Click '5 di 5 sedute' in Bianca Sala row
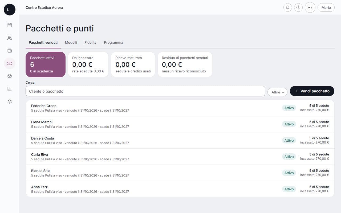The height and width of the screenshot is (213, 341). click(319, 171)
